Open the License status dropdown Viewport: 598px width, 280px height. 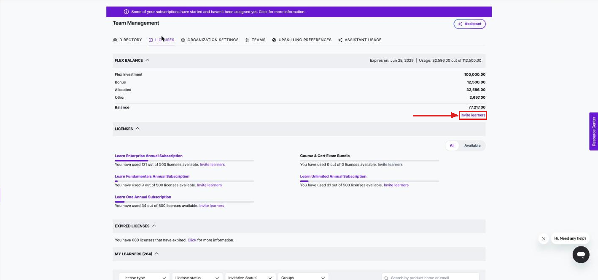tap(197, 277)
